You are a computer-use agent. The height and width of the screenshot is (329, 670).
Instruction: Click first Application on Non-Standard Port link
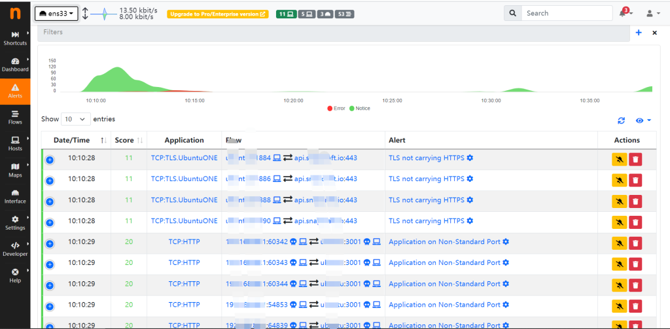(444, 242)
